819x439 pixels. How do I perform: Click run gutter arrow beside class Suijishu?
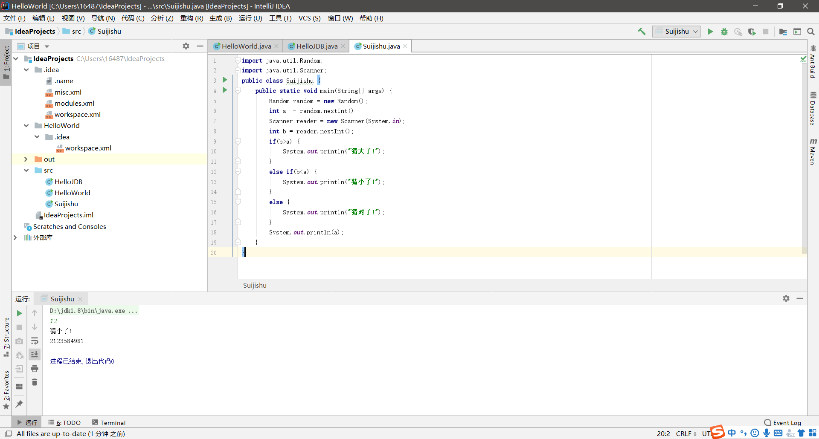coord(225,80)
